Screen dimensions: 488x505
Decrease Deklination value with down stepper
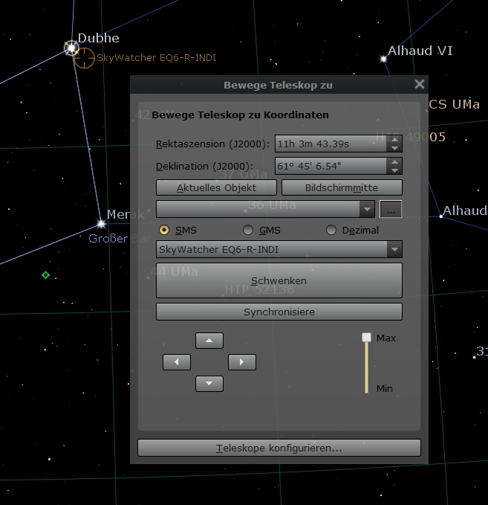pos(394,170)
